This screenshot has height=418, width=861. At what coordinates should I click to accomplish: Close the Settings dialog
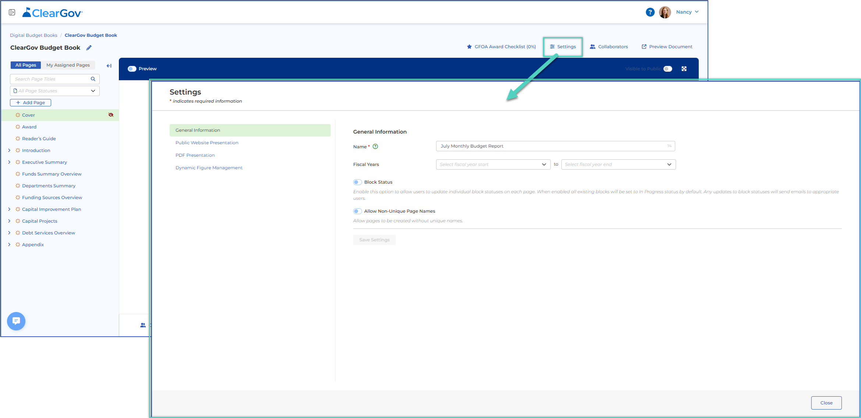826,403
